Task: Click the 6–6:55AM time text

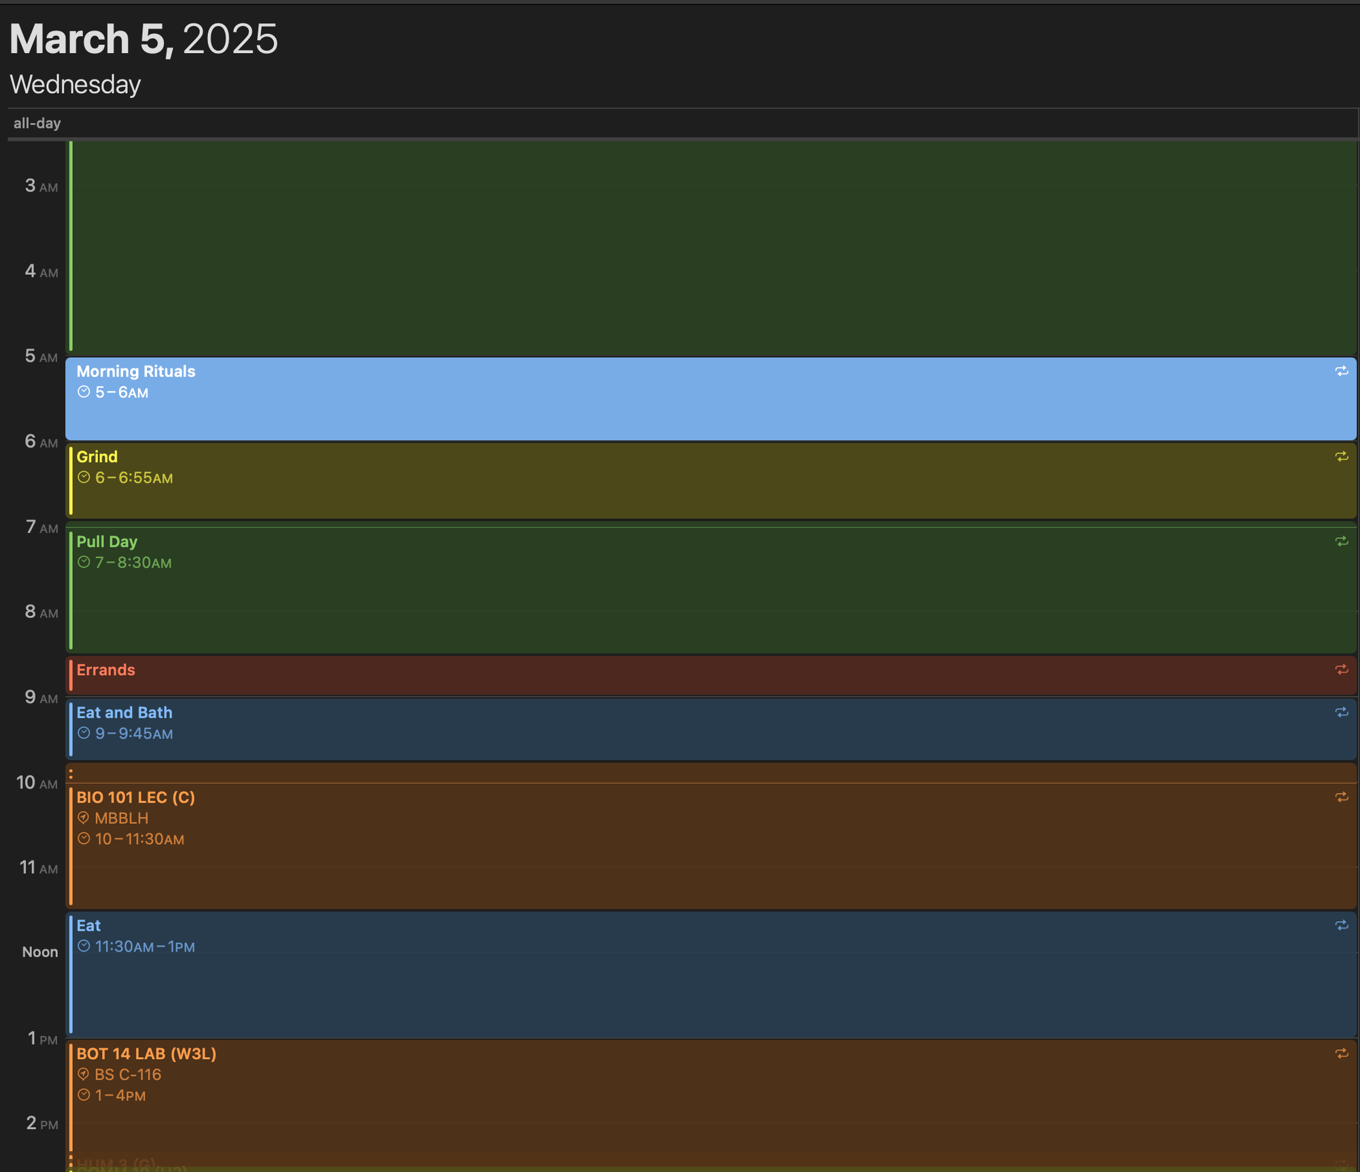Action: [134, 478]
